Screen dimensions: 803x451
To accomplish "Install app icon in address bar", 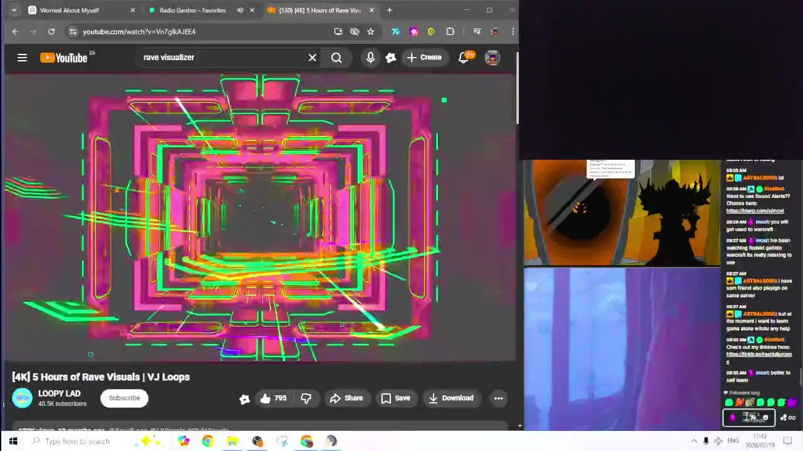I will (338, 31).
